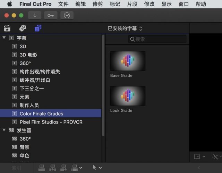Image resolution: width=222 pixels, height=173 pixels.
Task: Click the Select arrow tool
Action: point(94,167)
